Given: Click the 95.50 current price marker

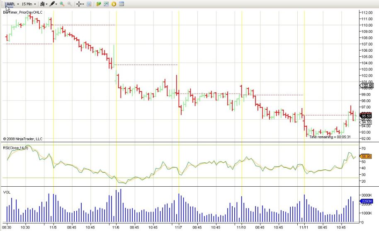Looking at the screenshot, I should click(x=366, y=116).
